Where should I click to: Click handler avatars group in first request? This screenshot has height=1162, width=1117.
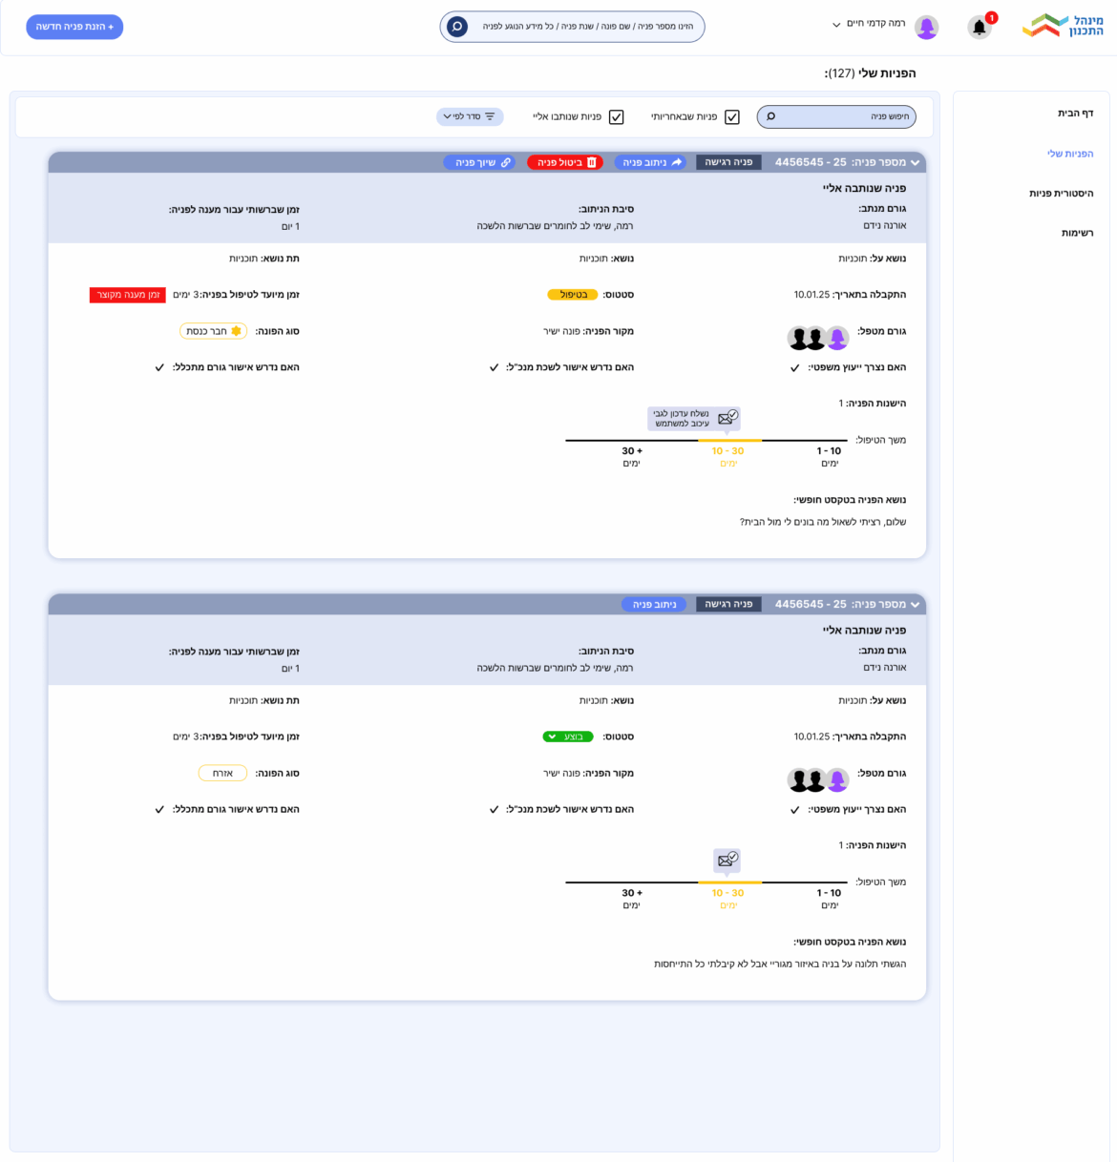tap(817, 338)
